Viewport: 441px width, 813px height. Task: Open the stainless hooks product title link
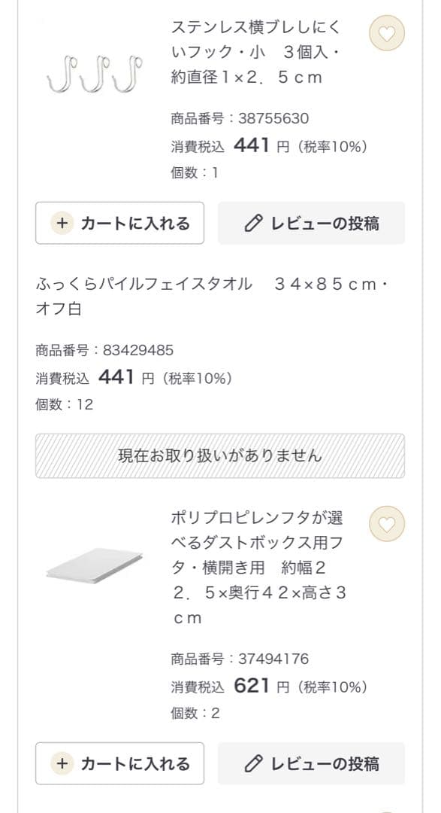255,54
